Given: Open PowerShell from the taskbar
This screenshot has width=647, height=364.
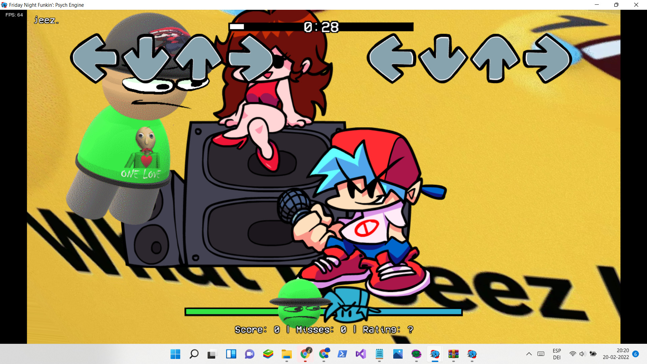Looking at the screenshot, I should (342, 354).
